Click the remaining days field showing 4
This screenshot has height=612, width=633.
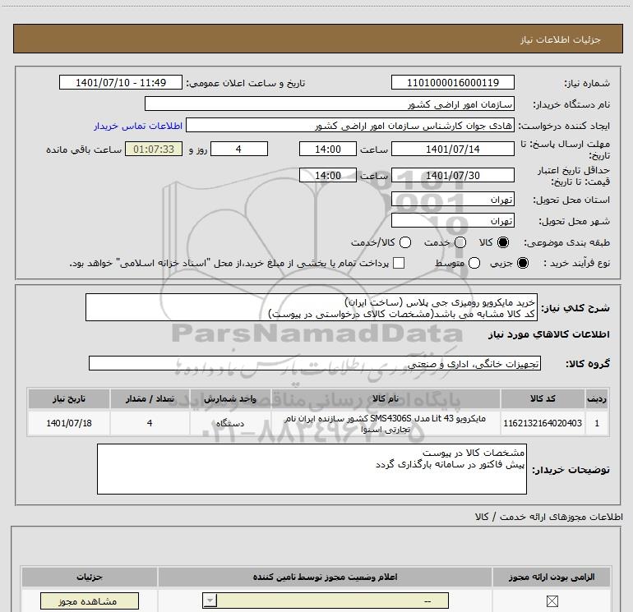click(x=239, y=149)
